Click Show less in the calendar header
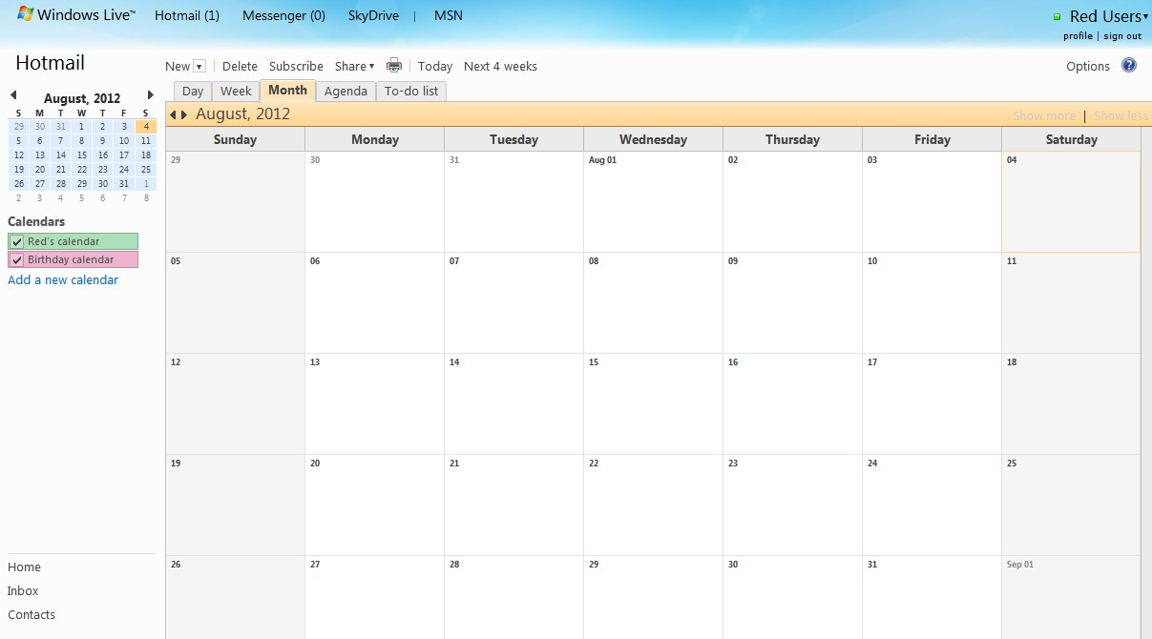Image resolution: width=1152 pixels, height=639 pixels. (x=1121, y=115)
